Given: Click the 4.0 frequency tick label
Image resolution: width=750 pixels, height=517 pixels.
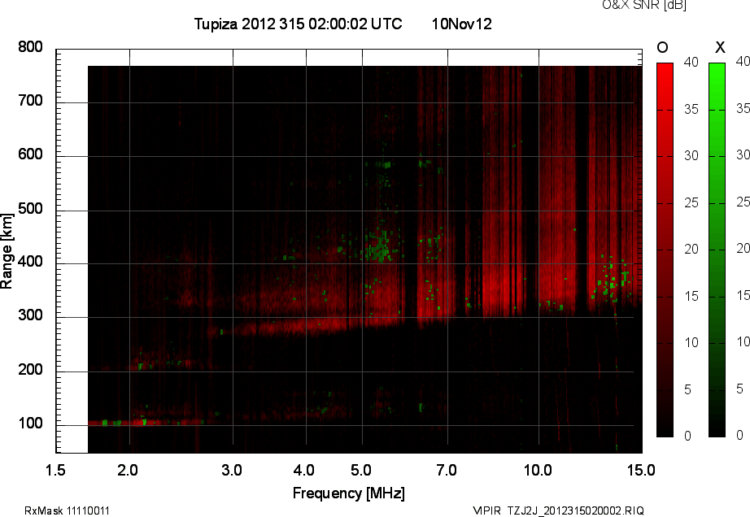Looking at the screenshot, I should point(303,470).
